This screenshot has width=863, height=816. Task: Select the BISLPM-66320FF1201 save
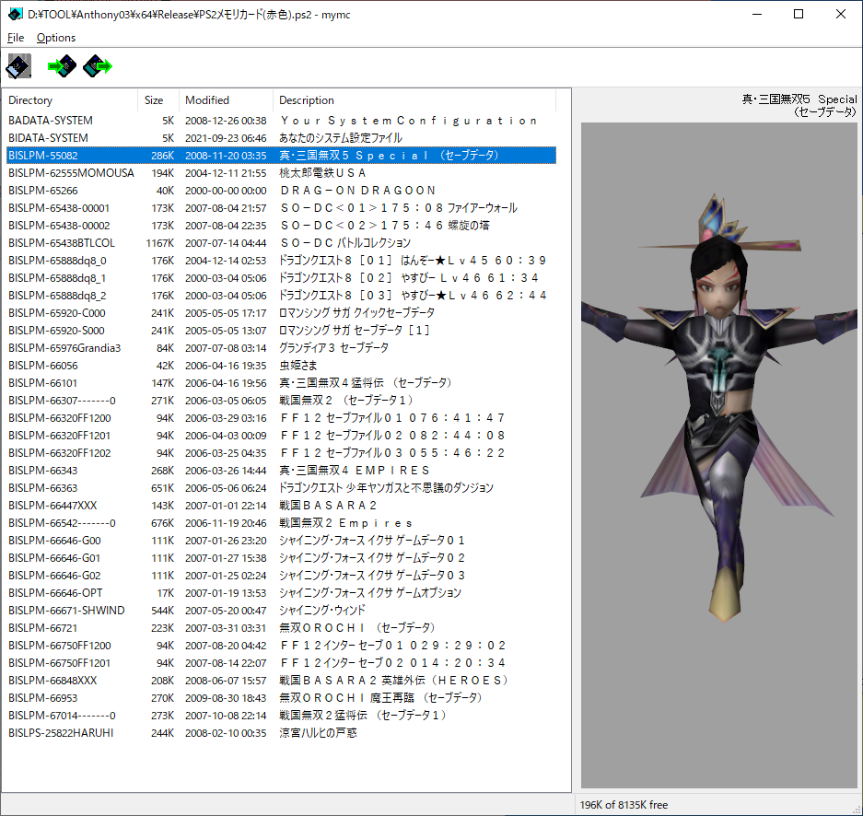click(x=281, y=436)
